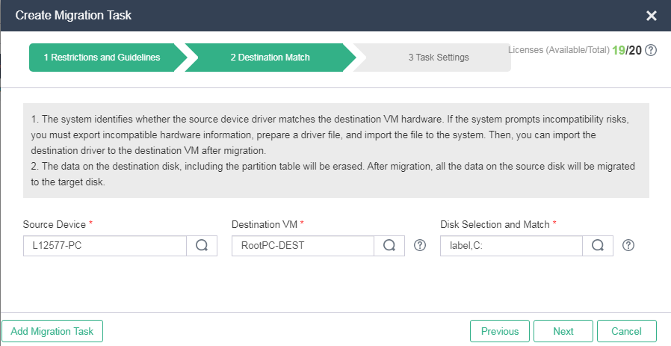Click the Licenses available count 19/20

click(626, 50)
